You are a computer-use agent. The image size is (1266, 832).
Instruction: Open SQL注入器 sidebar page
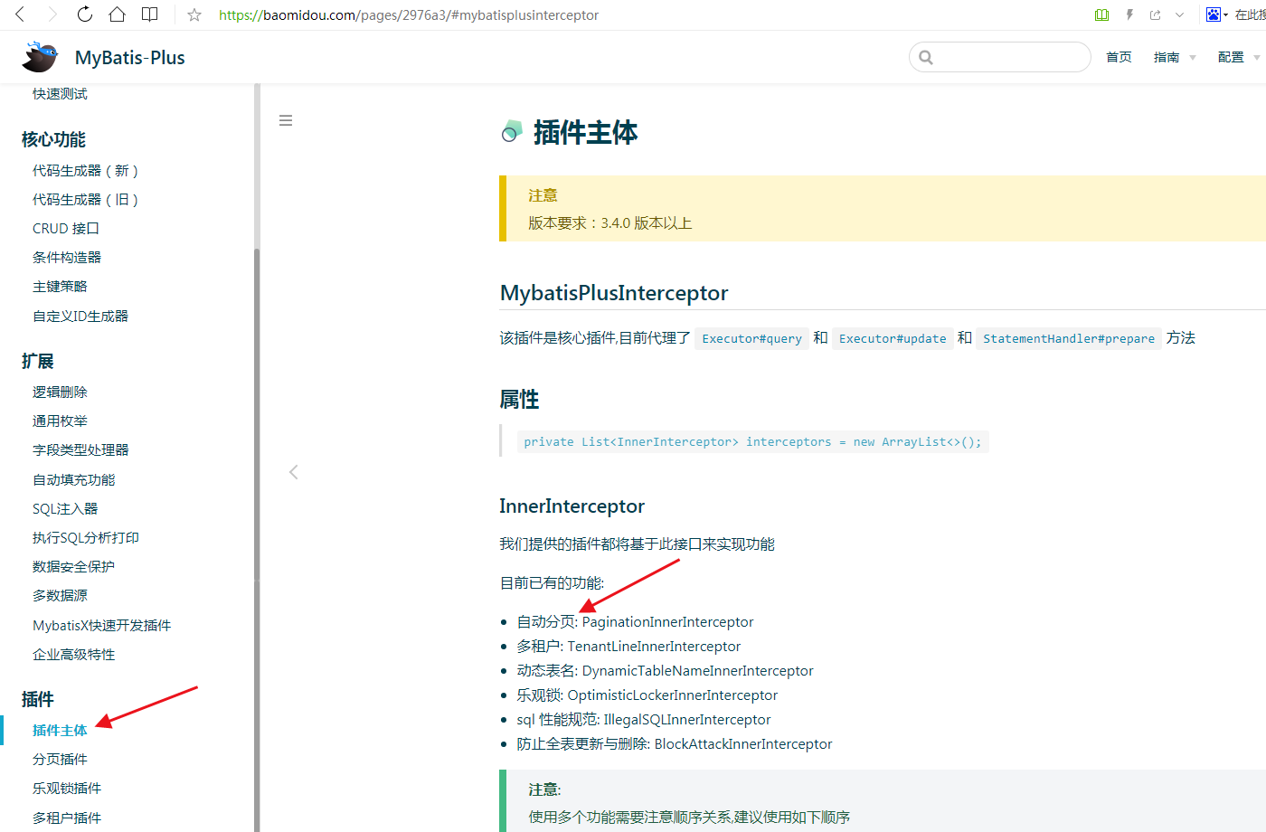click(65, 509)
